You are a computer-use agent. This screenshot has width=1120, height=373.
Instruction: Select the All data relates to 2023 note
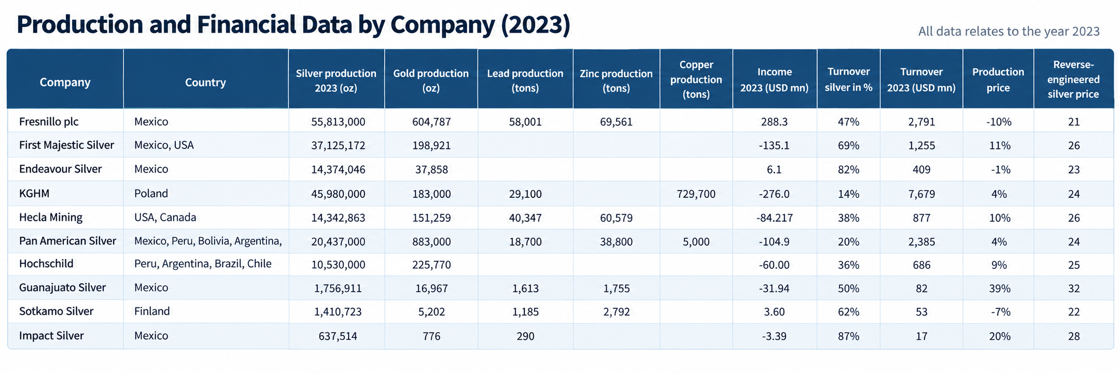tap(1009, 31)
